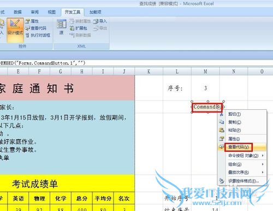Click XML Import (导入) button
The image size is (273, 211).
coord(100,21)
